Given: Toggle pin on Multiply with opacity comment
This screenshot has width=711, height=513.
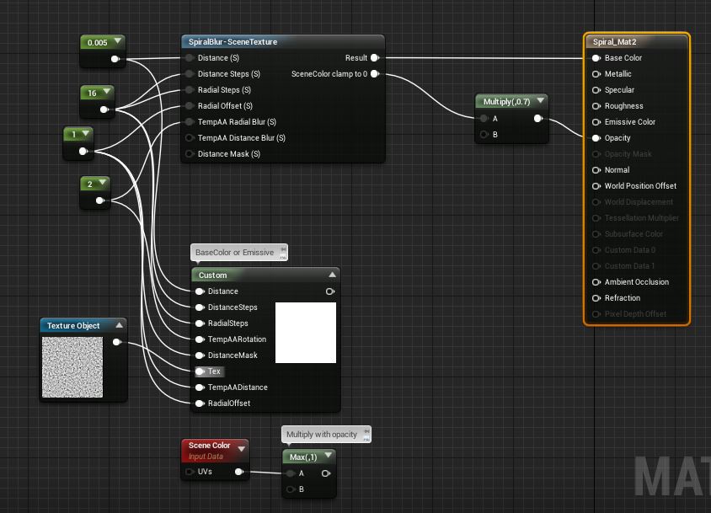Looking at the screenshot, I should click(366, 431).
